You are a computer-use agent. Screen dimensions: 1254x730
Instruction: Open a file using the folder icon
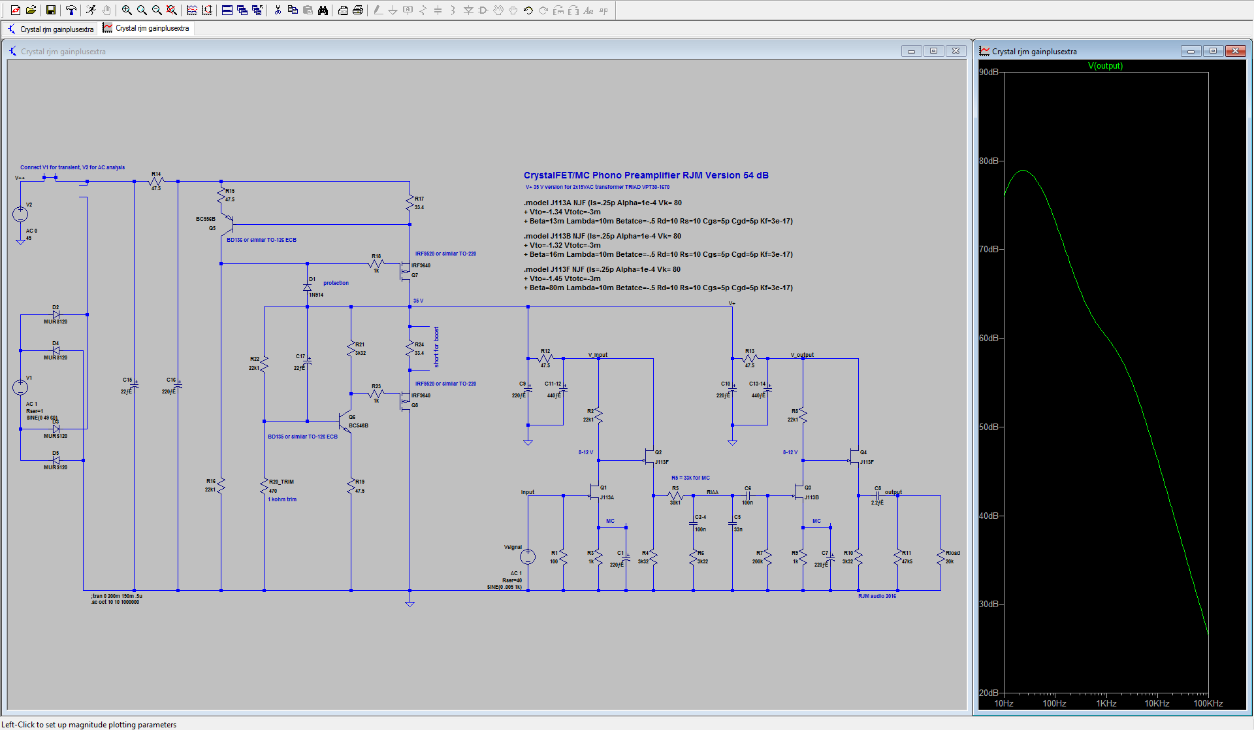point(31,10)
